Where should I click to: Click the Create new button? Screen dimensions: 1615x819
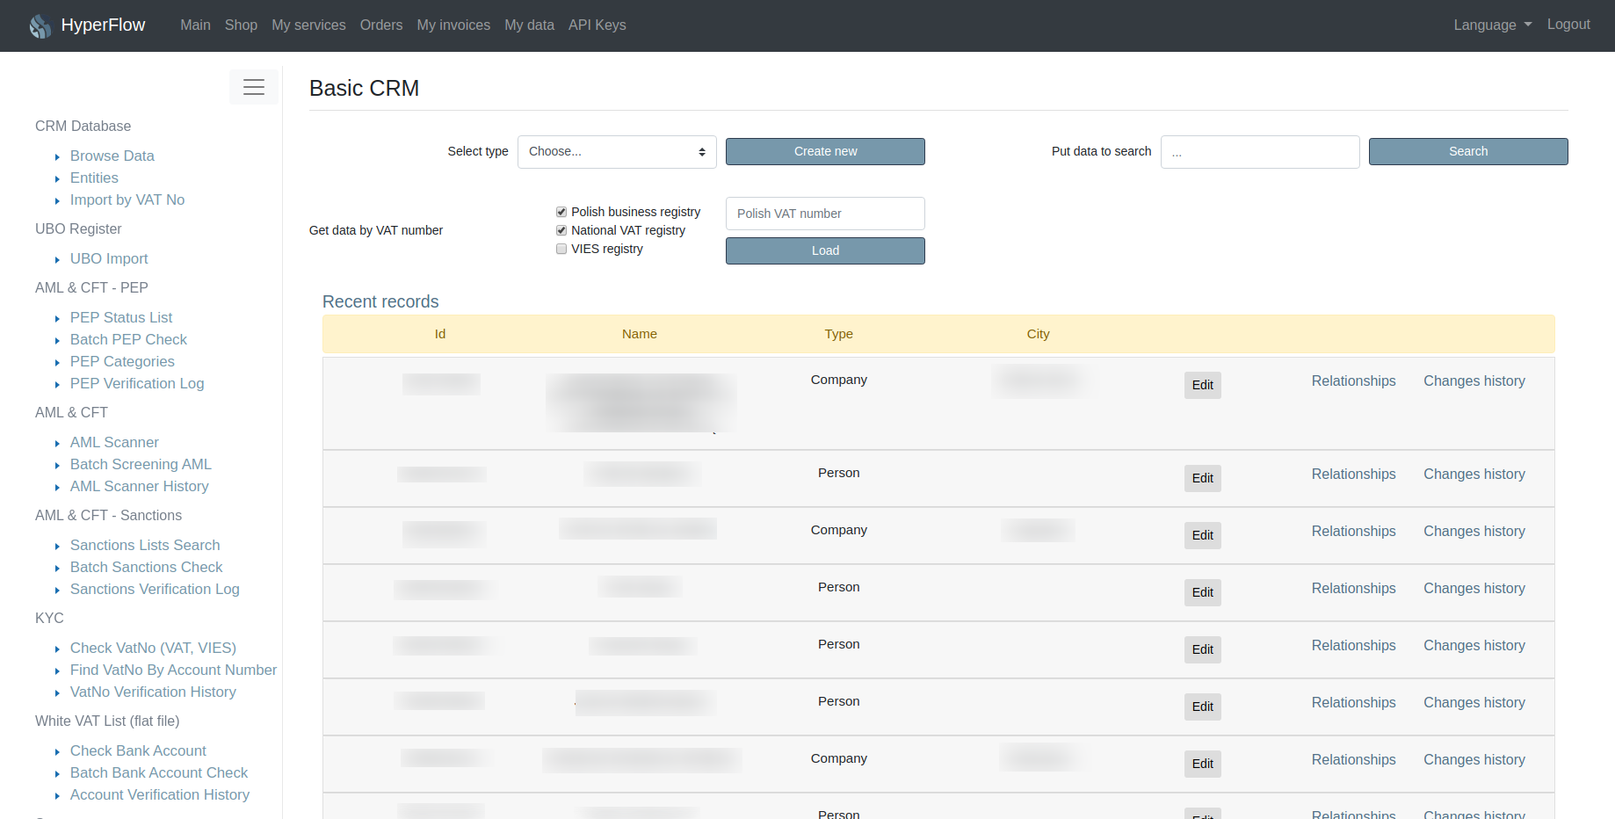tap(825, 151)
